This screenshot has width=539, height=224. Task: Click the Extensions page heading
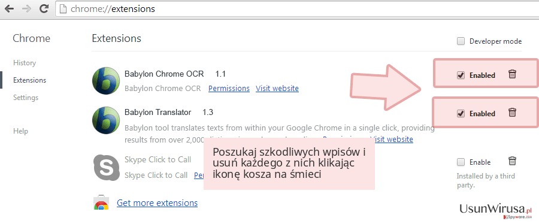(117, 38)
